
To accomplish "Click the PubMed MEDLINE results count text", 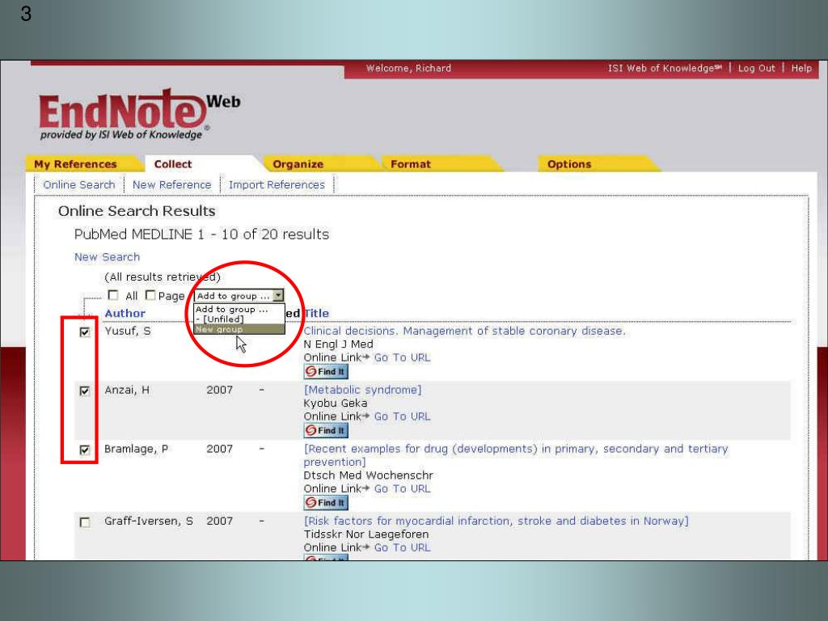I will pos(201,234).
